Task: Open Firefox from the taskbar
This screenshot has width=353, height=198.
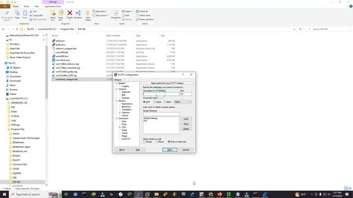Action: point(220,194)
